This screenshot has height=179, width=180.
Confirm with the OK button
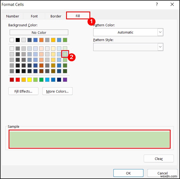point(128,173)
